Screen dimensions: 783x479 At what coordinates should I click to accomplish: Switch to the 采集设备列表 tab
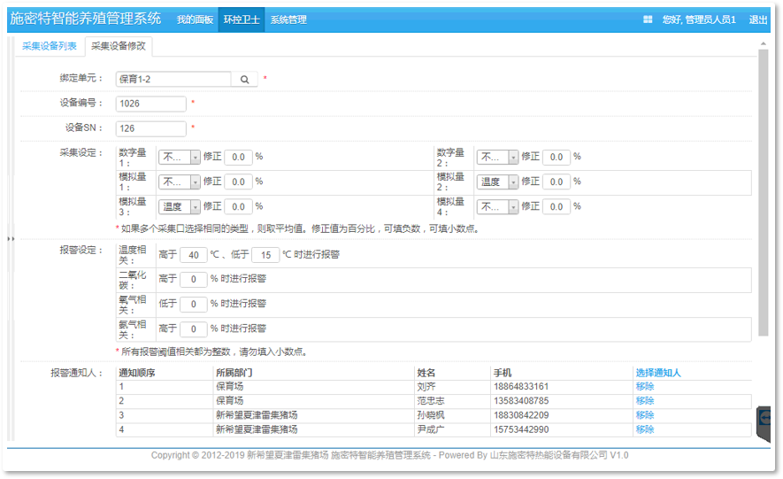click(x=50, y=46)
